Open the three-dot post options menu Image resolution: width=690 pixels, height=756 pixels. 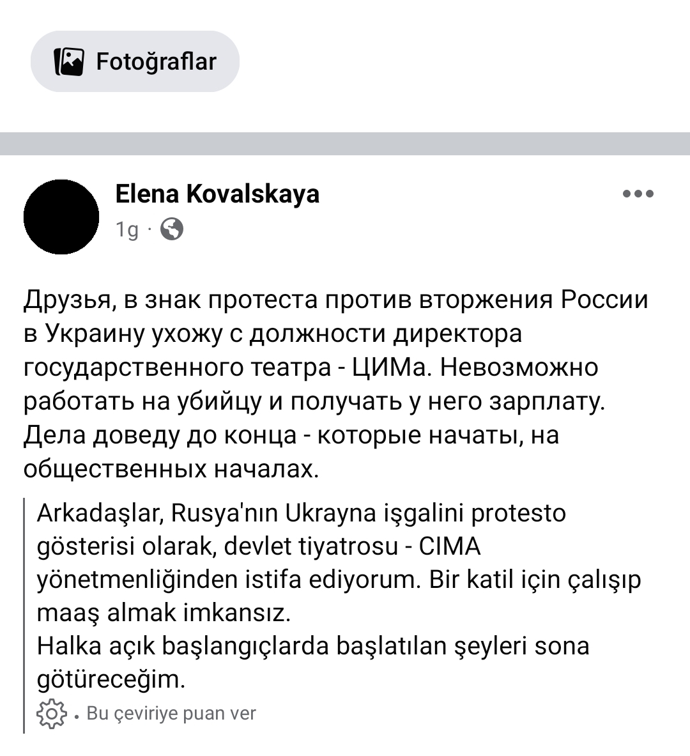click(x=638, y=194)
